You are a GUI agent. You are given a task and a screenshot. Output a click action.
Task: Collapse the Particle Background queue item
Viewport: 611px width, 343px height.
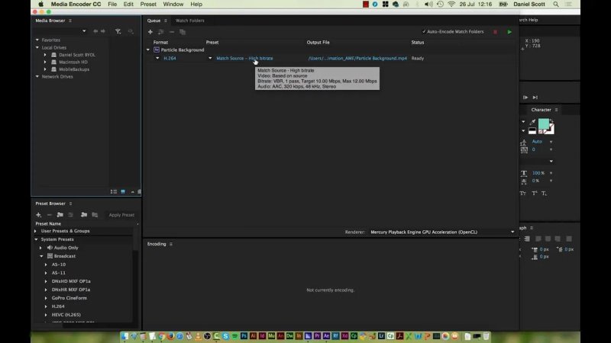tap(148, 50)
